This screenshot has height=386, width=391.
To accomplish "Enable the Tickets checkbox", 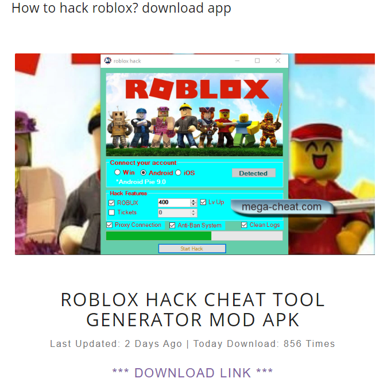I will pyautogui.click(x=112, y=213).
